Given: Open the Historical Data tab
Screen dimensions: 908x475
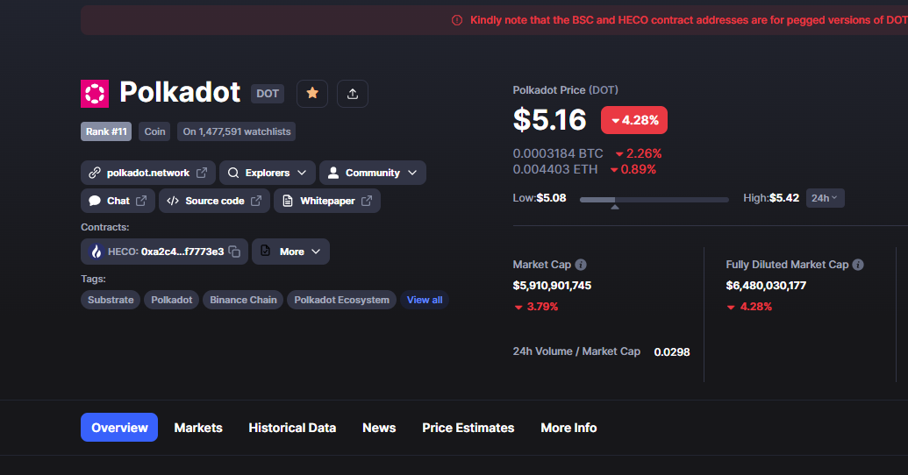Looking at the screenshot, I should coord(292,428).
